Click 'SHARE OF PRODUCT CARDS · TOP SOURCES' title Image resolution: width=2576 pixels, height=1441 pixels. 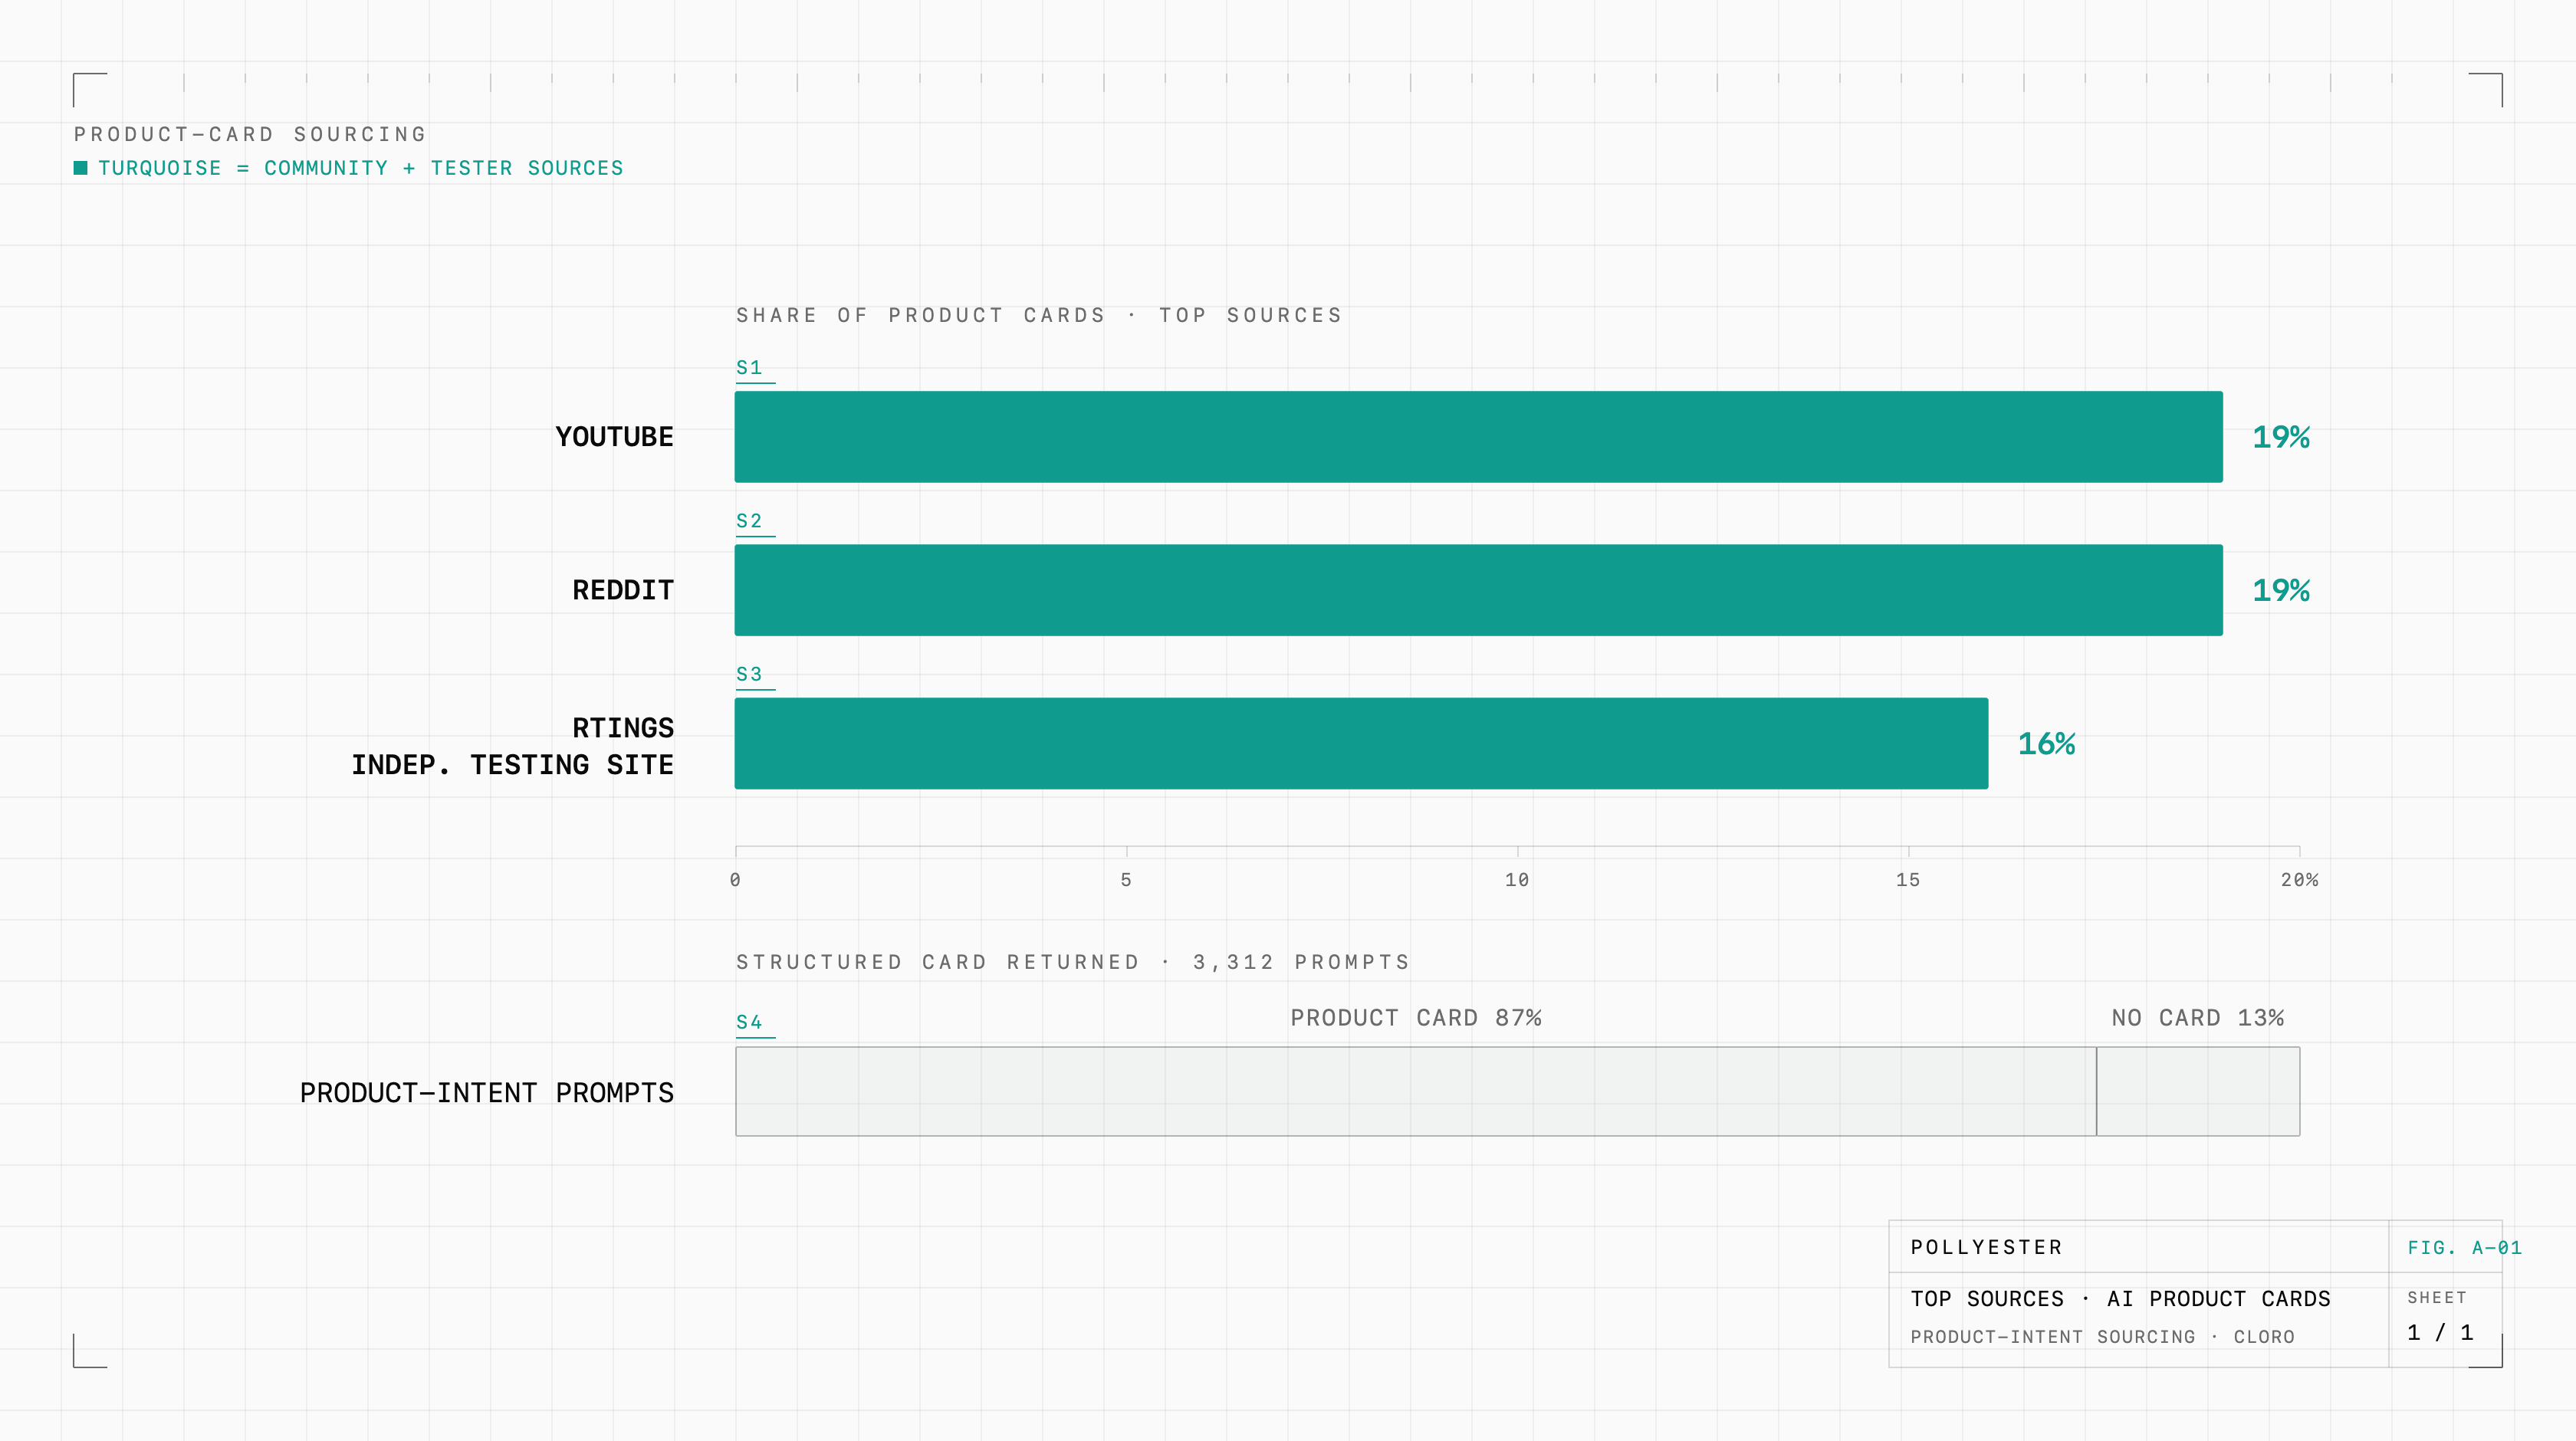click(1039, 315)
